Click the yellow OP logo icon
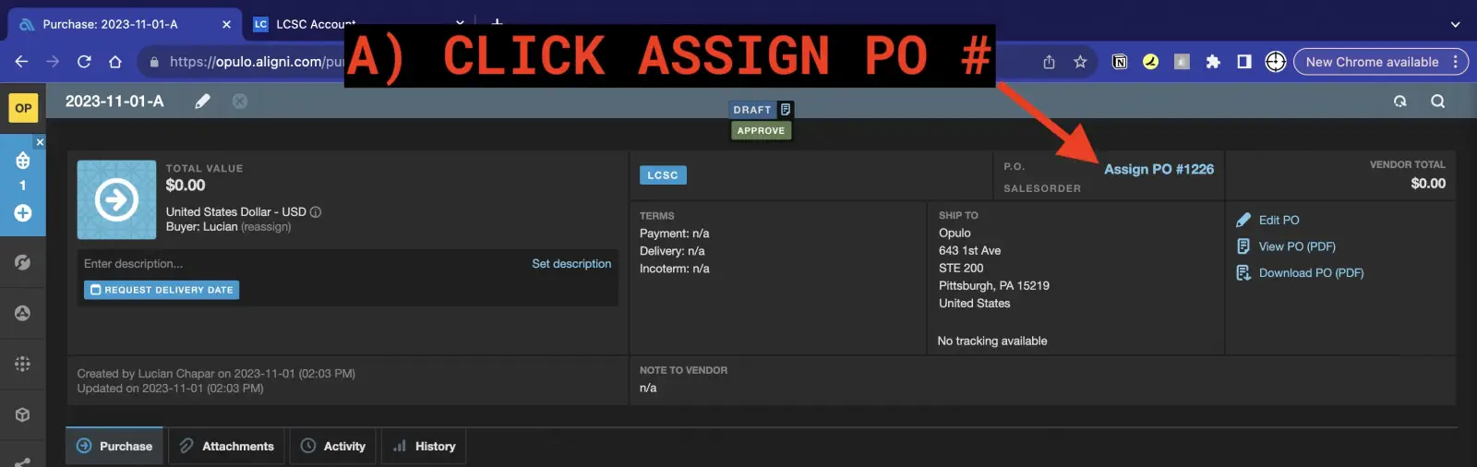1477x467 pixels. [x=23, y=108]
